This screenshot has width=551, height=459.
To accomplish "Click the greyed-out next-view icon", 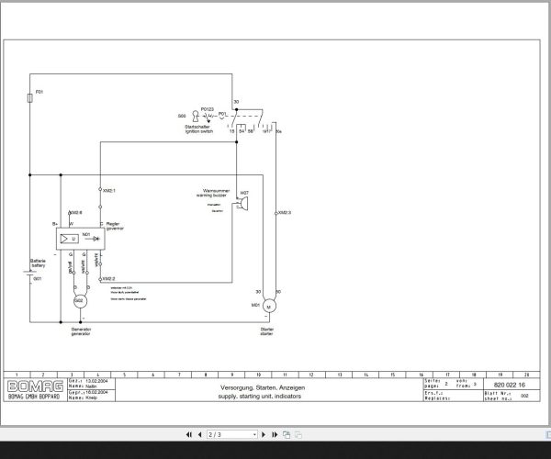I will (298, 435).
